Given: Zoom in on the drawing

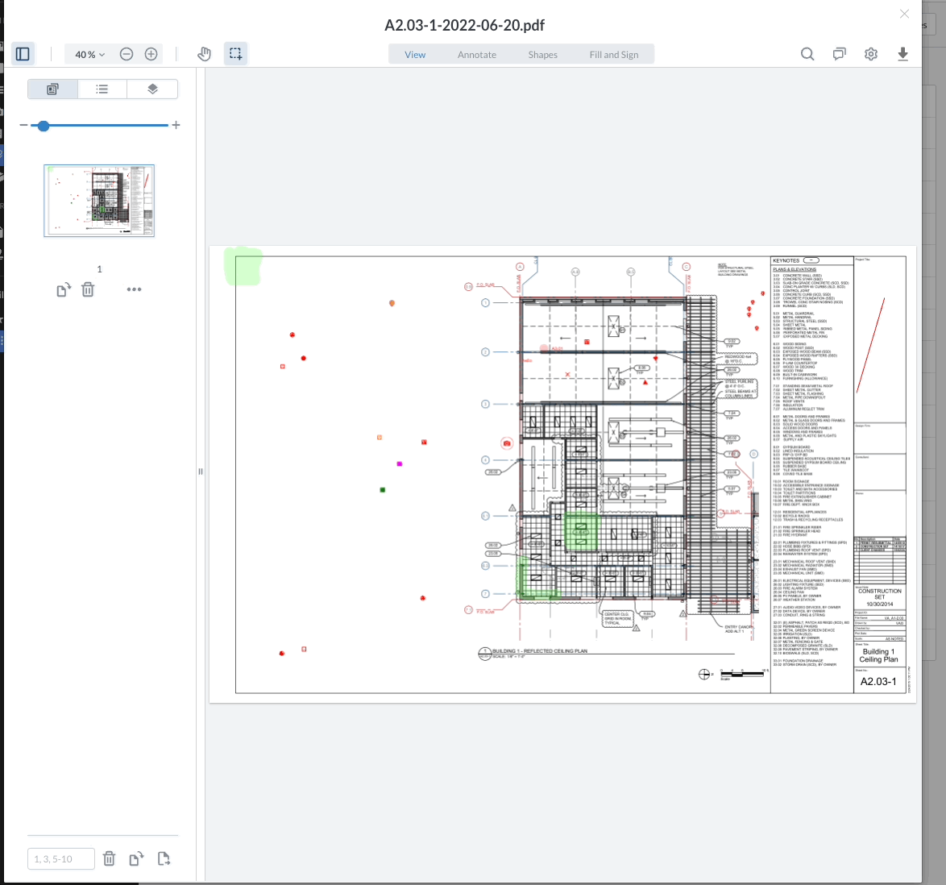Looking at the screenshot, I should [x=151, y=54].
